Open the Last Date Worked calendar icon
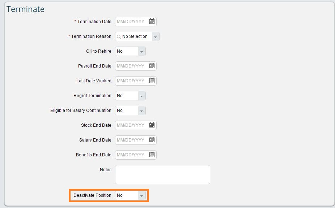The height and width of the screenshot is (208, 335). 152,81
